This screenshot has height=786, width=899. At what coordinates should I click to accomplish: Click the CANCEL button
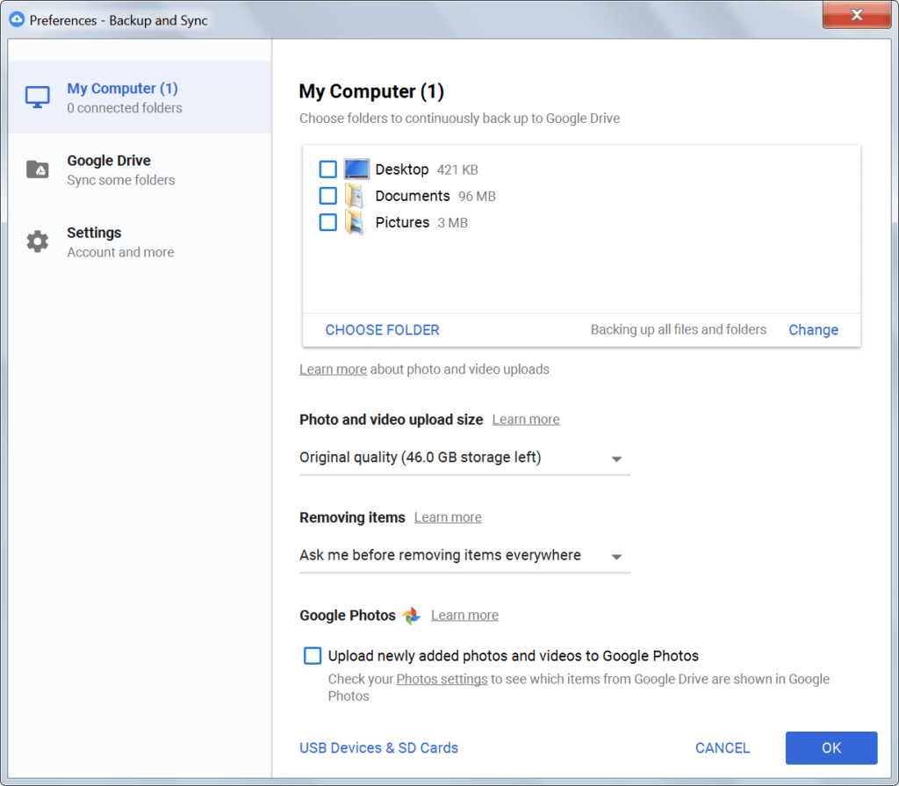click(x=723, y=748)
